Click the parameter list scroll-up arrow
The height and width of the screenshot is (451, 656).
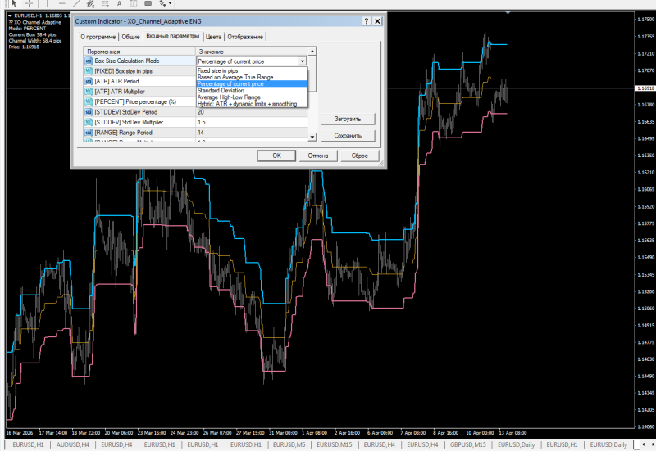[312, 52]
